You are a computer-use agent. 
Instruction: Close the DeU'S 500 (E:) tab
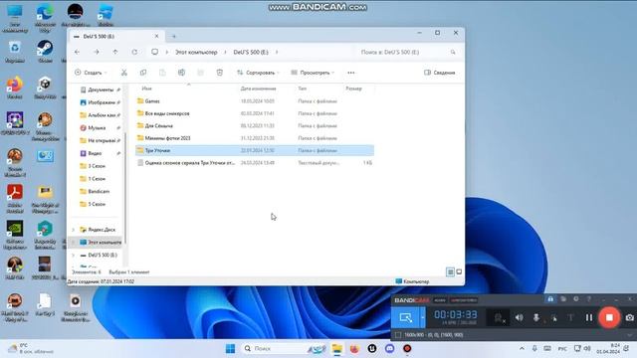click(x=157, y=36)
